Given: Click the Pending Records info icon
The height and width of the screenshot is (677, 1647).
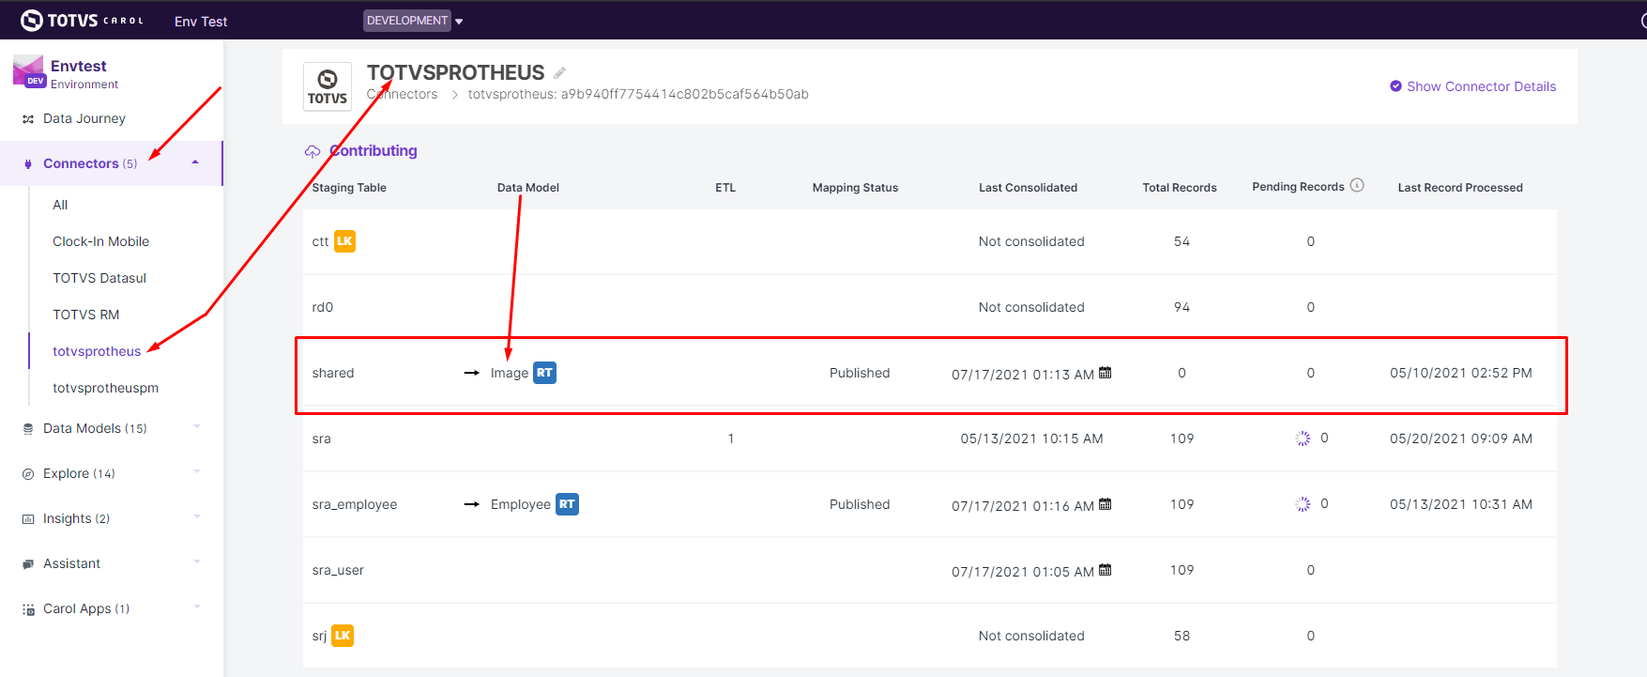Looking at the screenshot, I should click(1357, 186).
